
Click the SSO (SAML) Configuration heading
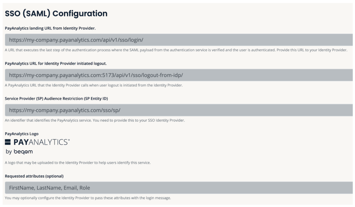coord(56,14)
